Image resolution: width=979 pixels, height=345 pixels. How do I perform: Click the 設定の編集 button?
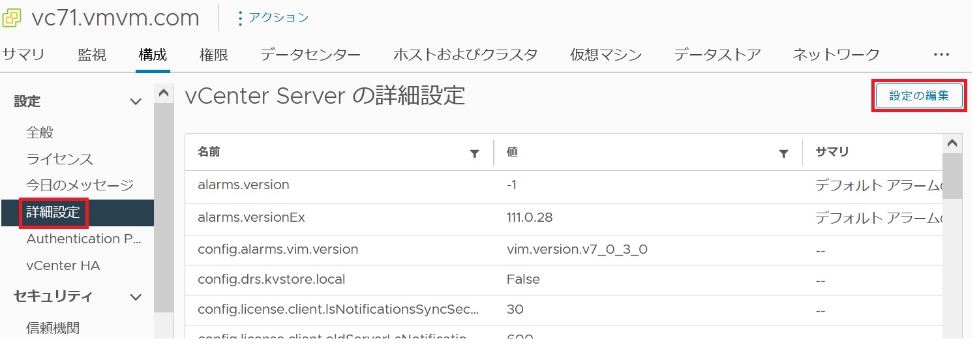tap(919, 96)
